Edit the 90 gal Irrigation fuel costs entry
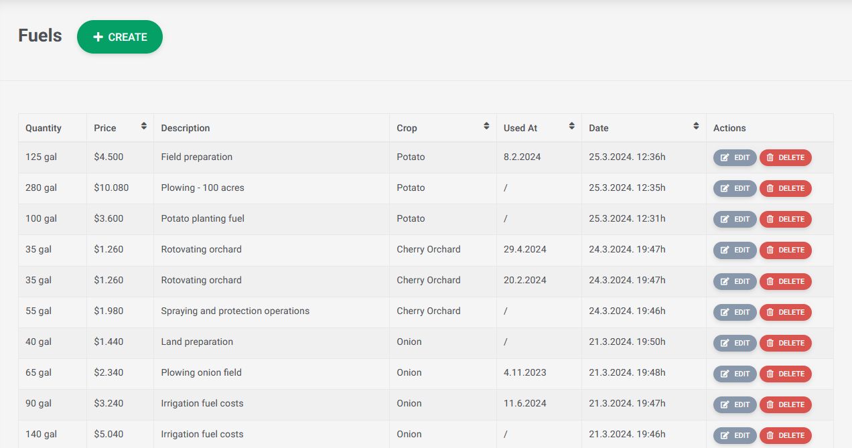This screenshot has width=852, height=448. (x=735, y=404)
